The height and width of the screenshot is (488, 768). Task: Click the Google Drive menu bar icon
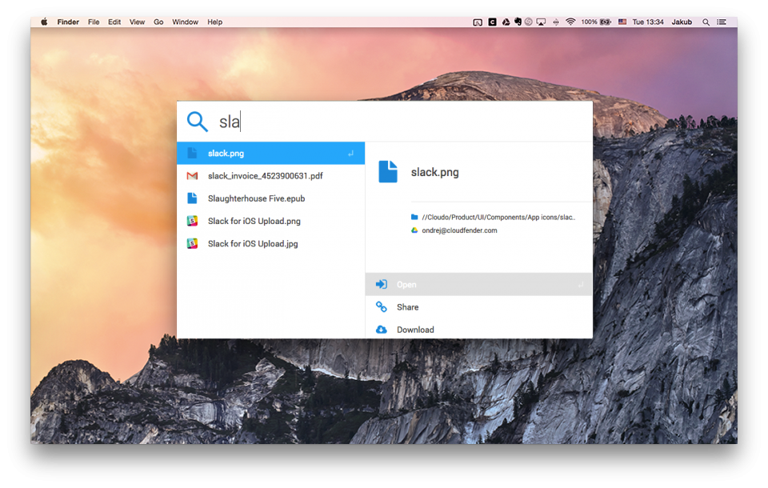pos(506,22)
